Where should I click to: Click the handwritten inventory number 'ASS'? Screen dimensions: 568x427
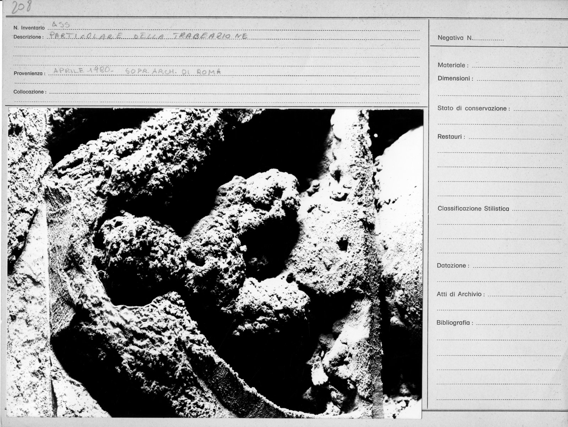61,24
